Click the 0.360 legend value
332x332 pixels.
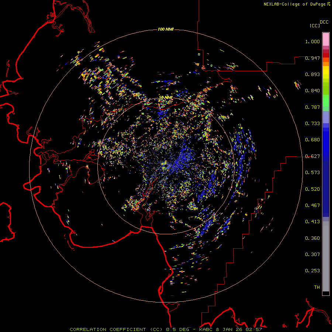point(312,238)
